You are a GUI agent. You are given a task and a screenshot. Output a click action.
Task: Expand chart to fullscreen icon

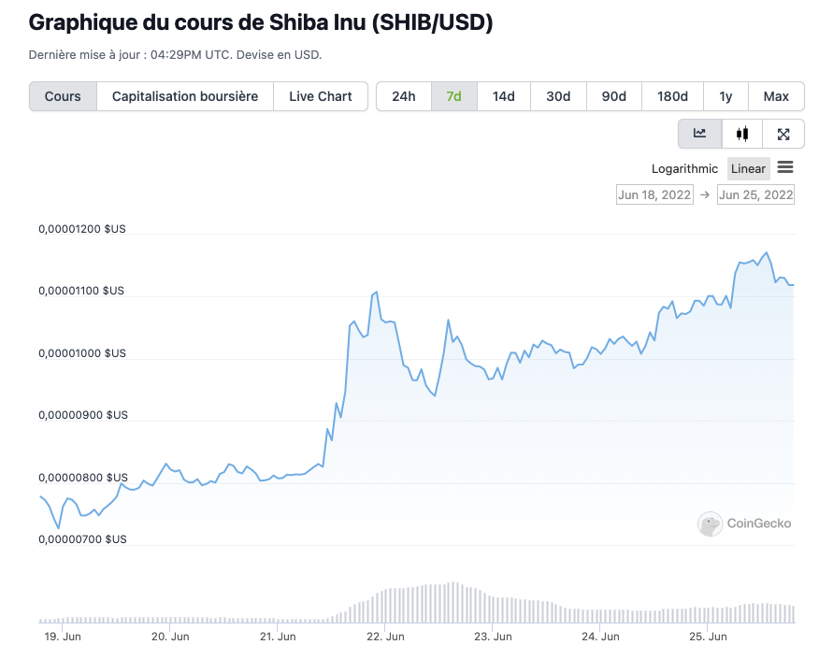[783, 134]
